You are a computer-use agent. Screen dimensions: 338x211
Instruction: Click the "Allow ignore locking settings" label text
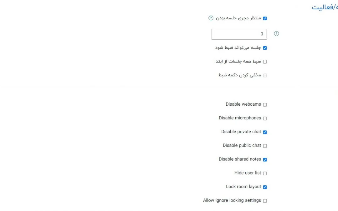[232, 200]
